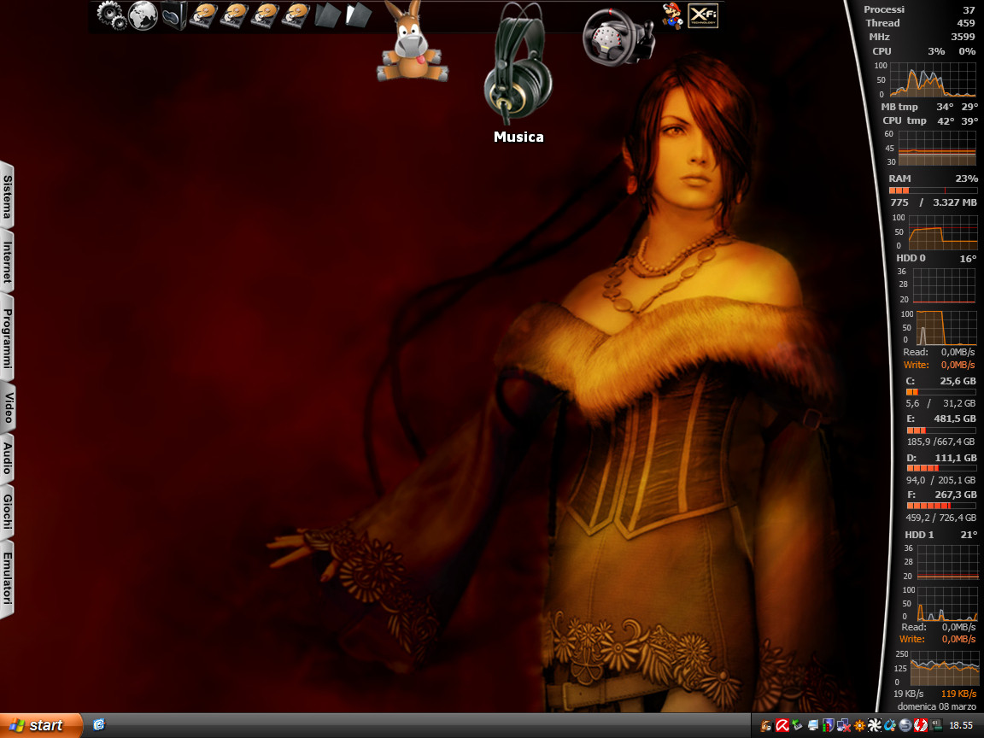Image resolution: width=984 pixels, height=738 pixels.
Task: Click the 'MHz' value 3599
Action: tap(963, 37)
